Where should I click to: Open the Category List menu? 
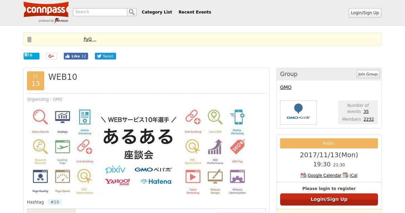(x=157, y=12)
